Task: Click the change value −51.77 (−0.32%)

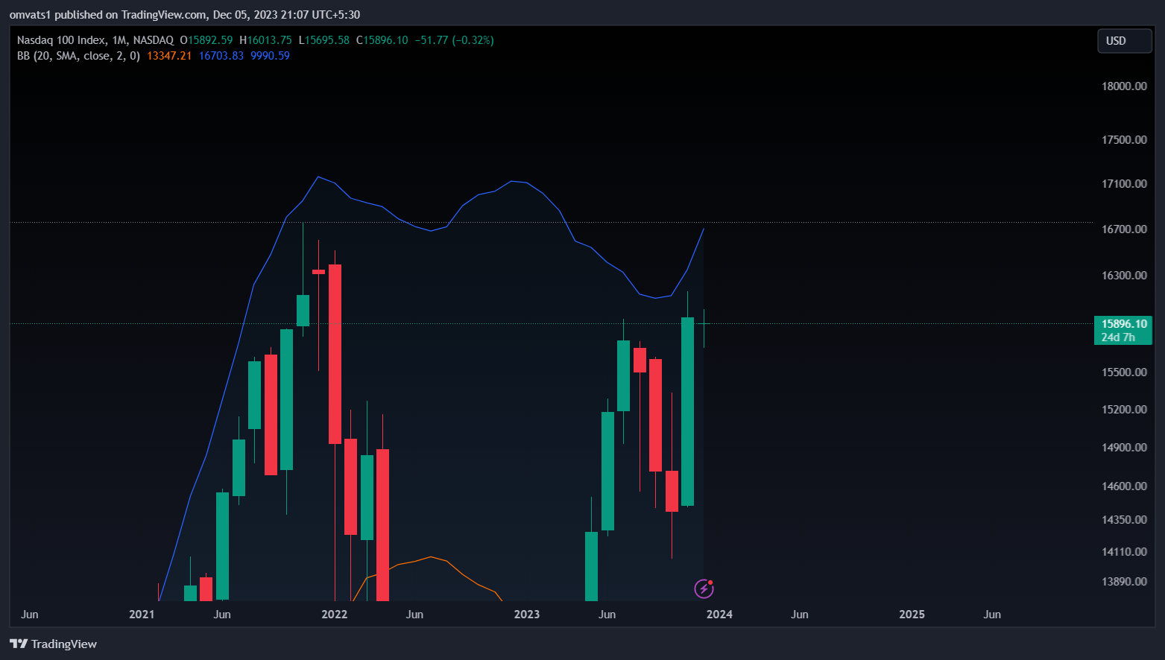Action: (454, 40)
